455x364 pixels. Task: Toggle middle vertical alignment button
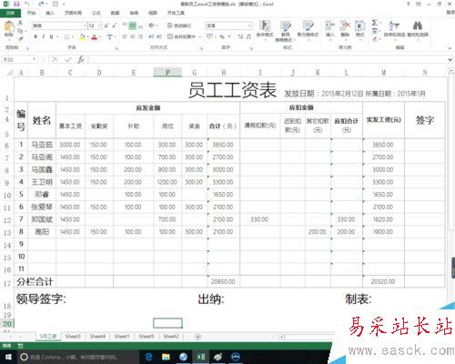133,25
